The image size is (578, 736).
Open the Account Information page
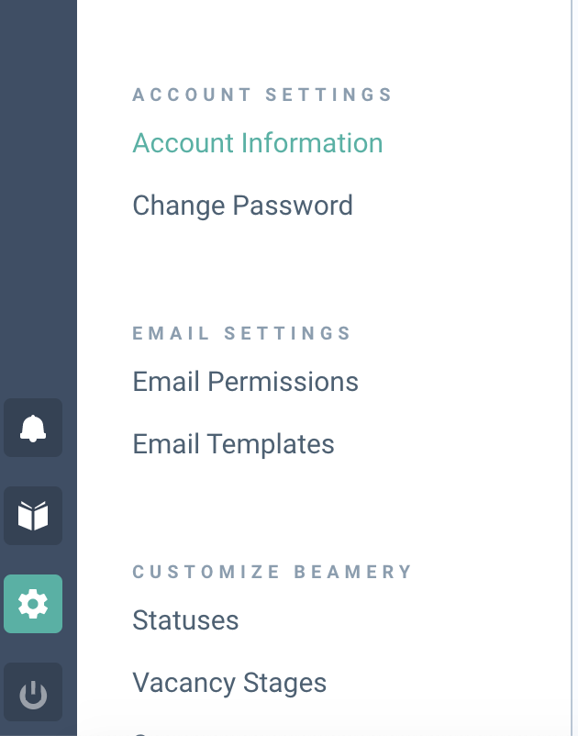(x=258, y=142)
